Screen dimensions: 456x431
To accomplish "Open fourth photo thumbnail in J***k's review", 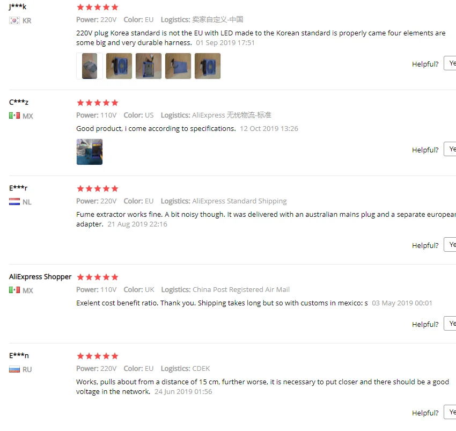I will (x=178, y=66).
